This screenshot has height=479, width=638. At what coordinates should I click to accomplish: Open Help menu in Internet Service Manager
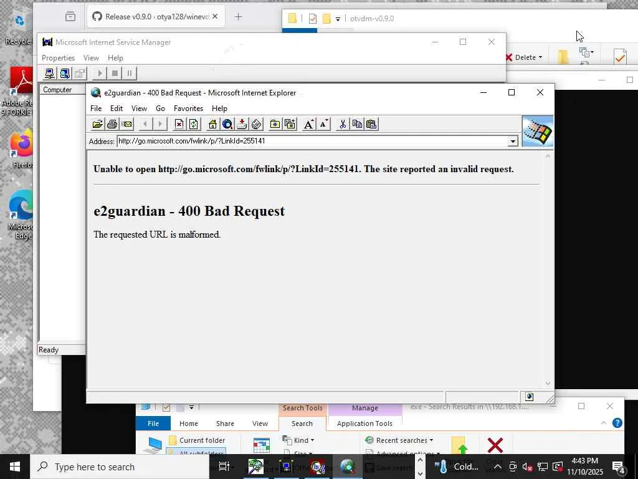115,58
